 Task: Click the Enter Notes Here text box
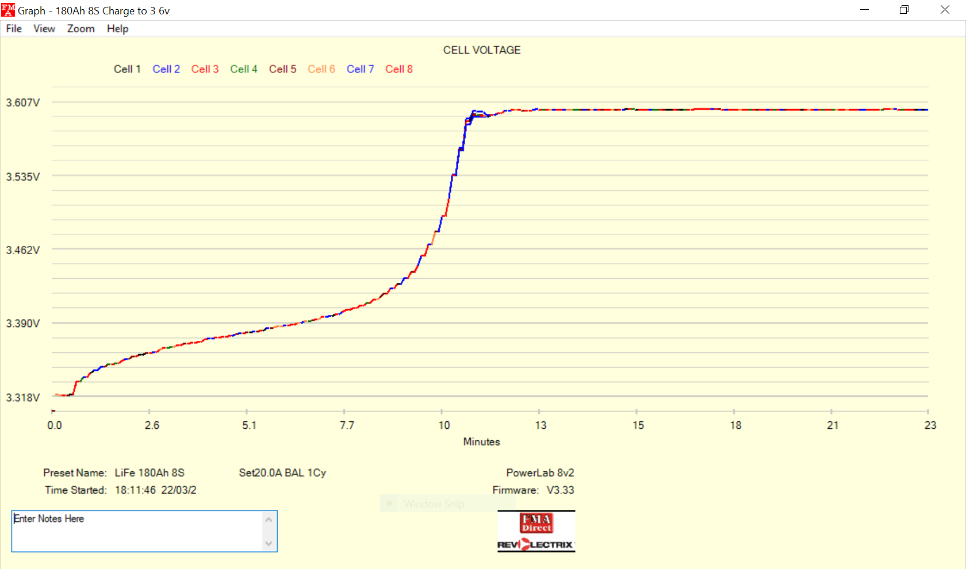click(x=137, y=531)
